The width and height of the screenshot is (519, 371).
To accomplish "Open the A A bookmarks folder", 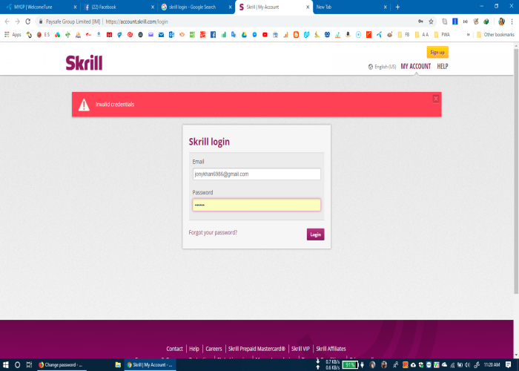I will click(x=422, y=34).
